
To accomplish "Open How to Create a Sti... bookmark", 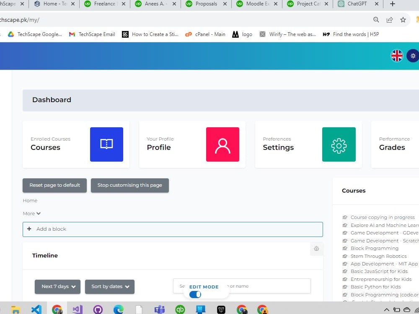I will point(150,34).
